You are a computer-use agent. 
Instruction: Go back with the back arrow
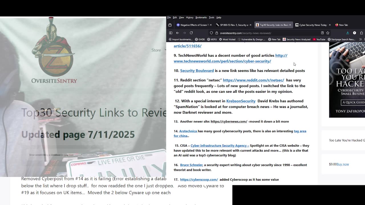[x=177, y=33]
